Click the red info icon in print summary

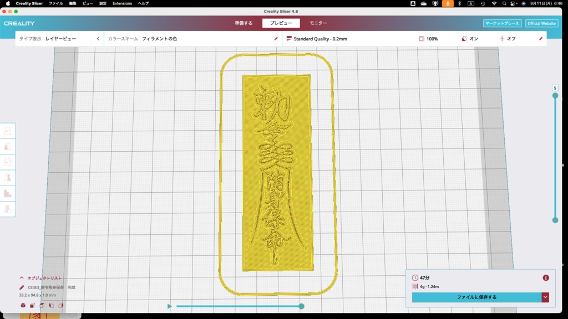[546, 278]
